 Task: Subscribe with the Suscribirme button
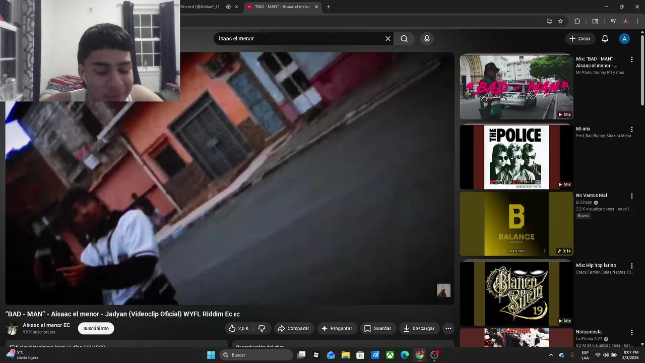tap(96, 328)
